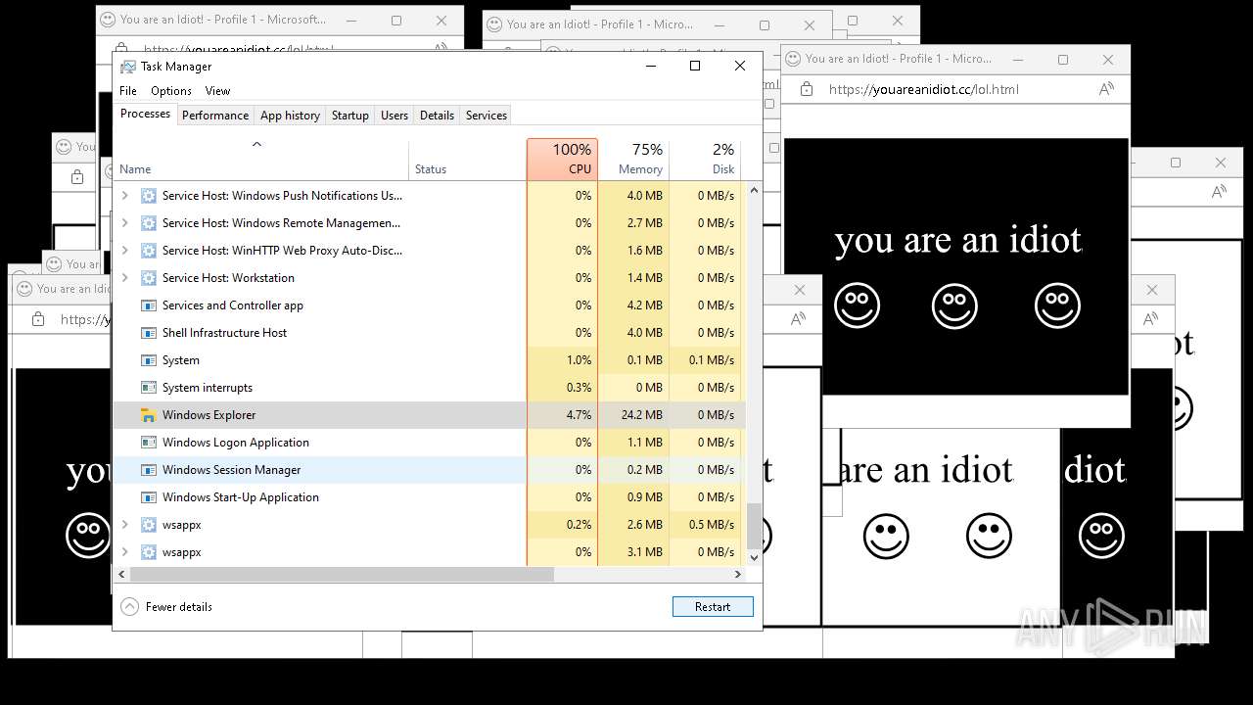
Task: Click the gear icon of Service Host: Workstation
Action: pyautogui.click(x=149, y=278)
